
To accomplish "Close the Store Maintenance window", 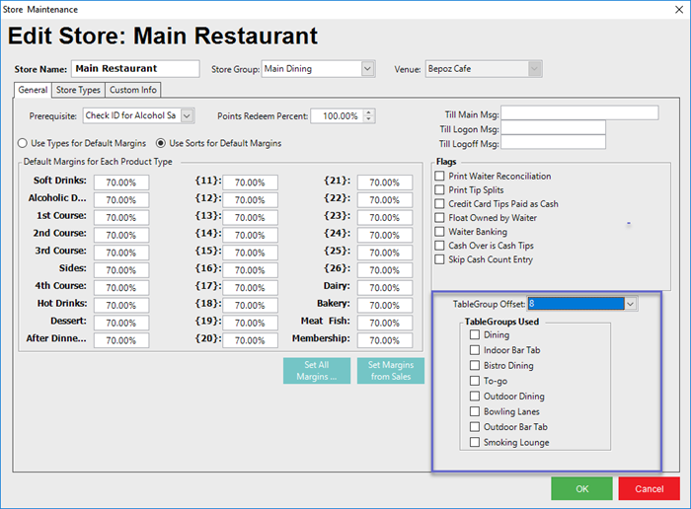I will (x=679, y=9).
